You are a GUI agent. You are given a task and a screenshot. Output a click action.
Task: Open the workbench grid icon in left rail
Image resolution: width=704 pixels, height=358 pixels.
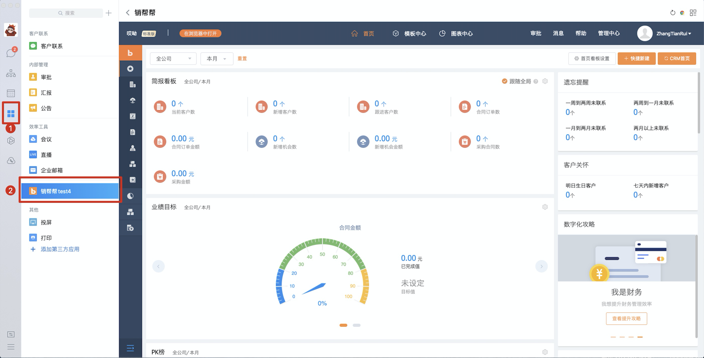pyautogui.click(x=11, y=113)
